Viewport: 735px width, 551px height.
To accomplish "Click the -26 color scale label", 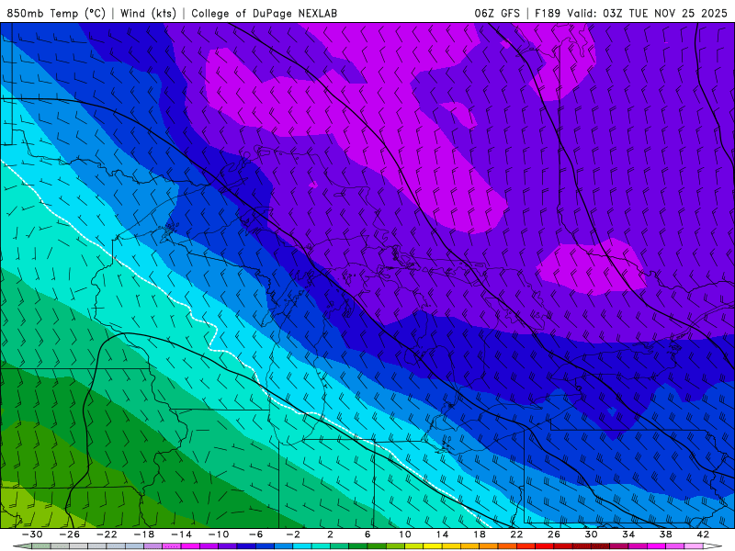I will pyautogui.click(x=70, y=534).
